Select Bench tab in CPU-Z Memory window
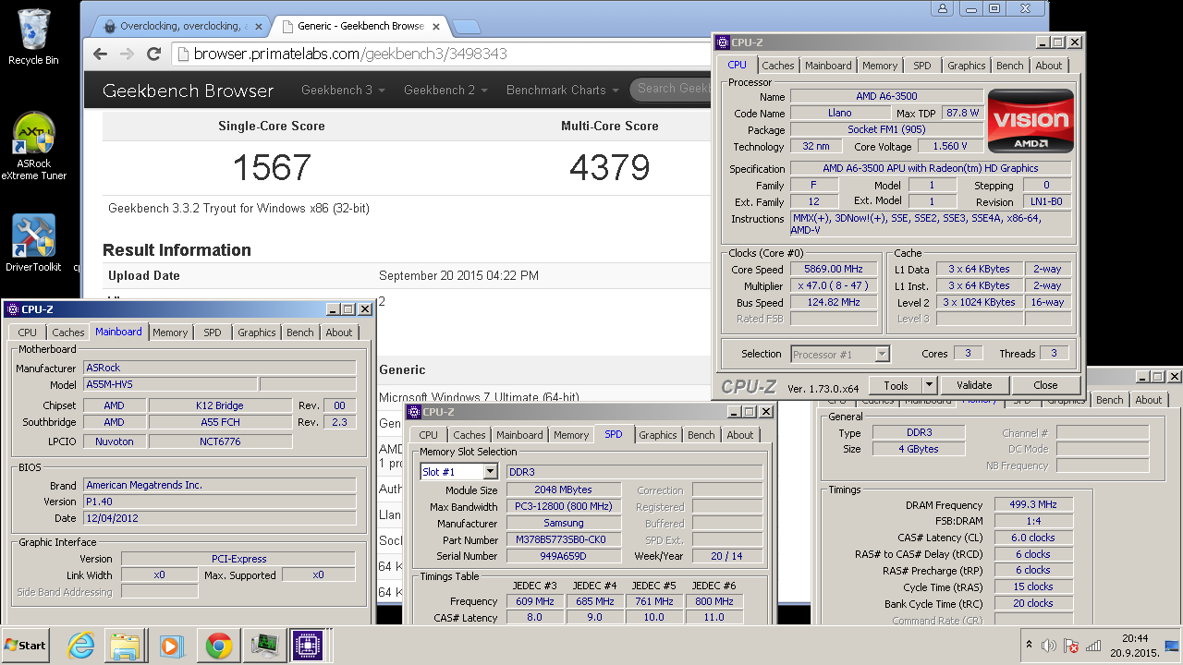Image resolution: width=1183 pixels, height=665 pixels. click(x=1110, y=400)
